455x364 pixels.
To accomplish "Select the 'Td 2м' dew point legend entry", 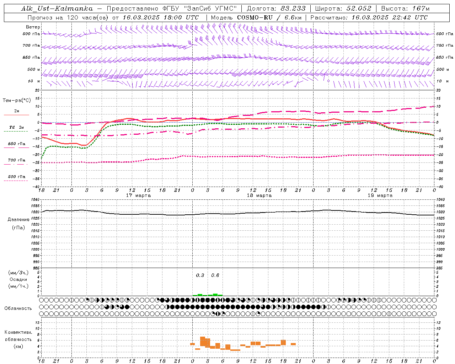I will (16, 127).
